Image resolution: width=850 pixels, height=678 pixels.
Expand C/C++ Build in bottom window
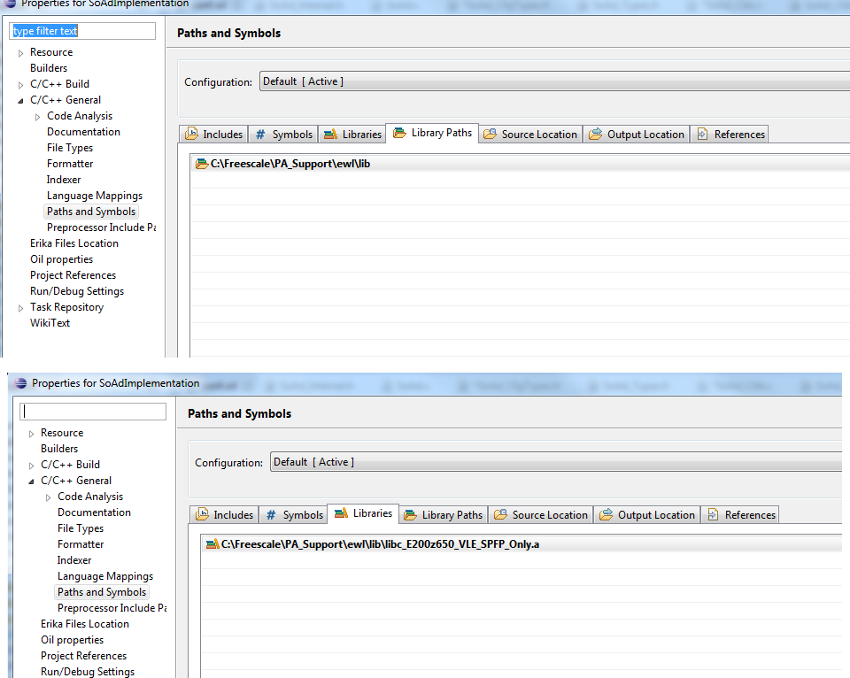(32, 466)
